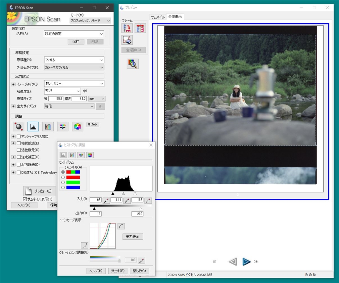Pick shadow eyedropper next to 95 input

(x=106, y=200)
